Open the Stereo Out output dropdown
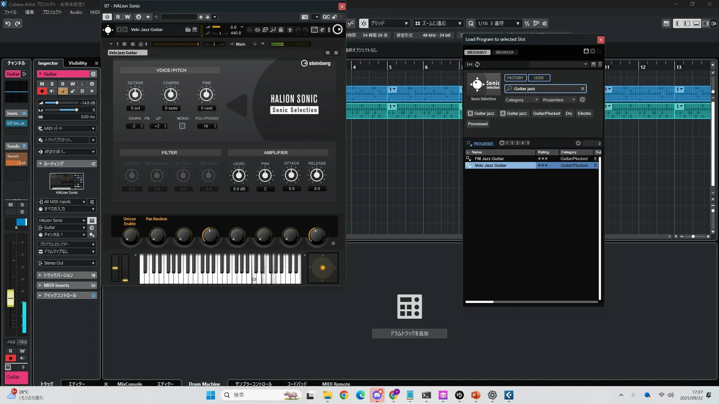719x404 pixels. [67, 263]
